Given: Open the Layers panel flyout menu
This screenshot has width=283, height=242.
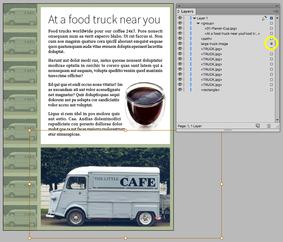Looking at the screenshot, I should click(276, 11).
